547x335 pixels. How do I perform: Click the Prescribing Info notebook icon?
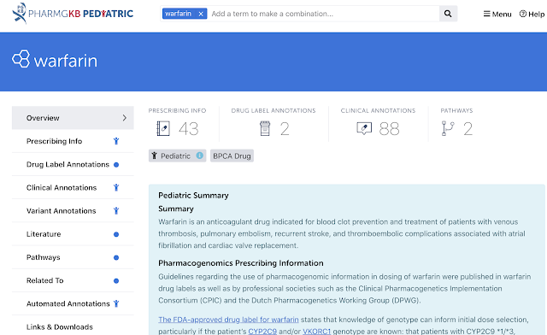coord(163,128)
